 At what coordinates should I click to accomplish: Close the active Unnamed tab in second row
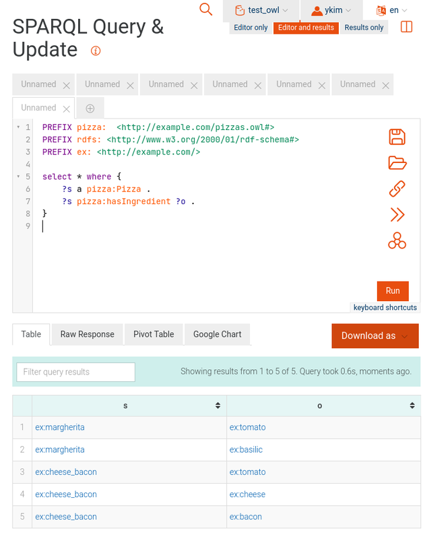(66, 109)
